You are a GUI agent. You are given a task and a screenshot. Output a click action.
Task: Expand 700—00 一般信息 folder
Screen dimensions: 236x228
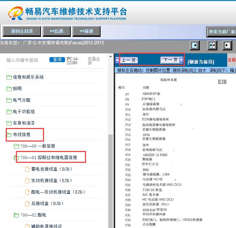click(38, 146)
